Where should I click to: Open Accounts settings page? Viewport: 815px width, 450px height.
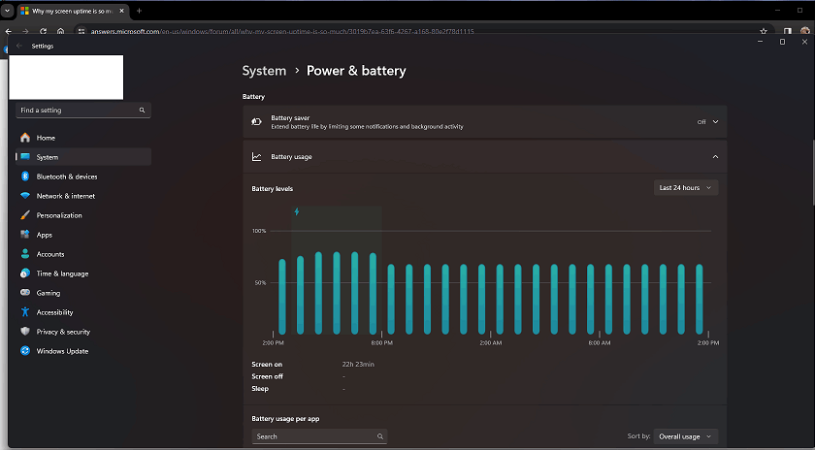point(83,254)
